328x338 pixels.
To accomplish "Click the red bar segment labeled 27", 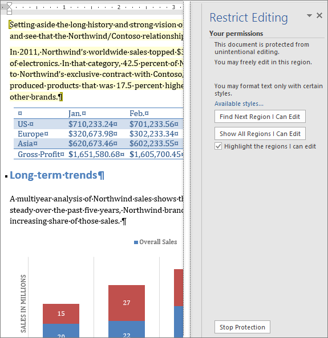I will pyautogui.click(x=127, y=303).
